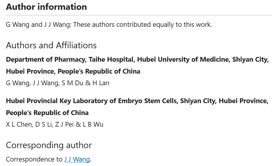Screen dimensions: 272x166
Task: Click author name X L Chen
Action: [x=19, y=125]
